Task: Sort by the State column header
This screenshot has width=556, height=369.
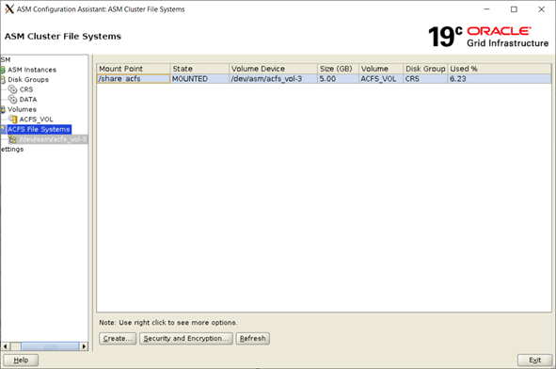Action: coord(199,69)
